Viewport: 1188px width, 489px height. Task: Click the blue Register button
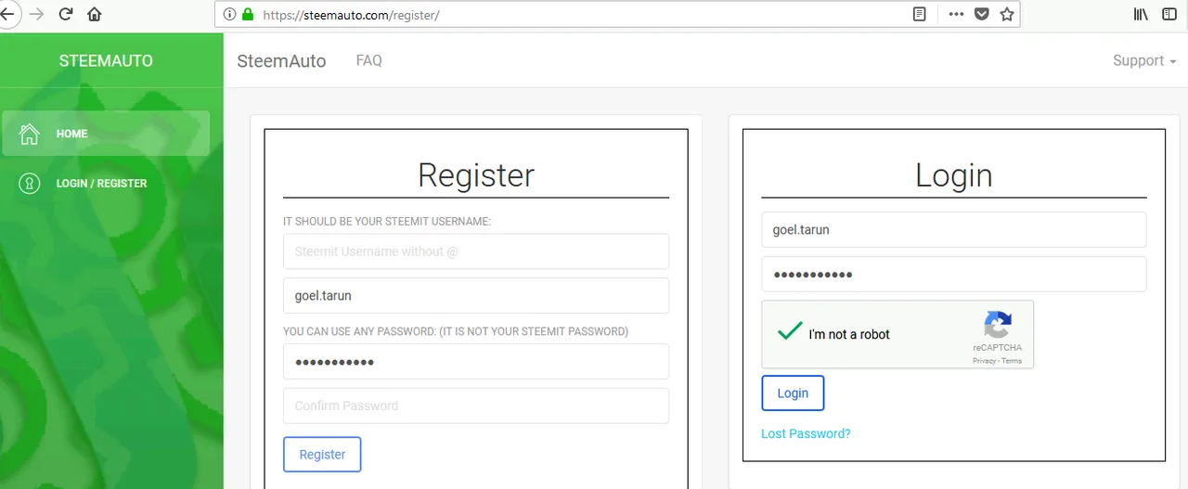click(x=322, y=455)
